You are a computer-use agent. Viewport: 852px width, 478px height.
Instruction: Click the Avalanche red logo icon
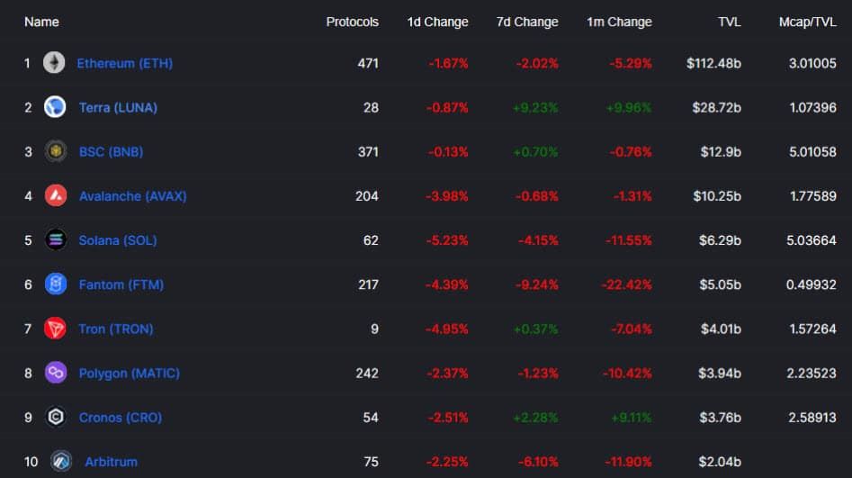pos(56,195)
